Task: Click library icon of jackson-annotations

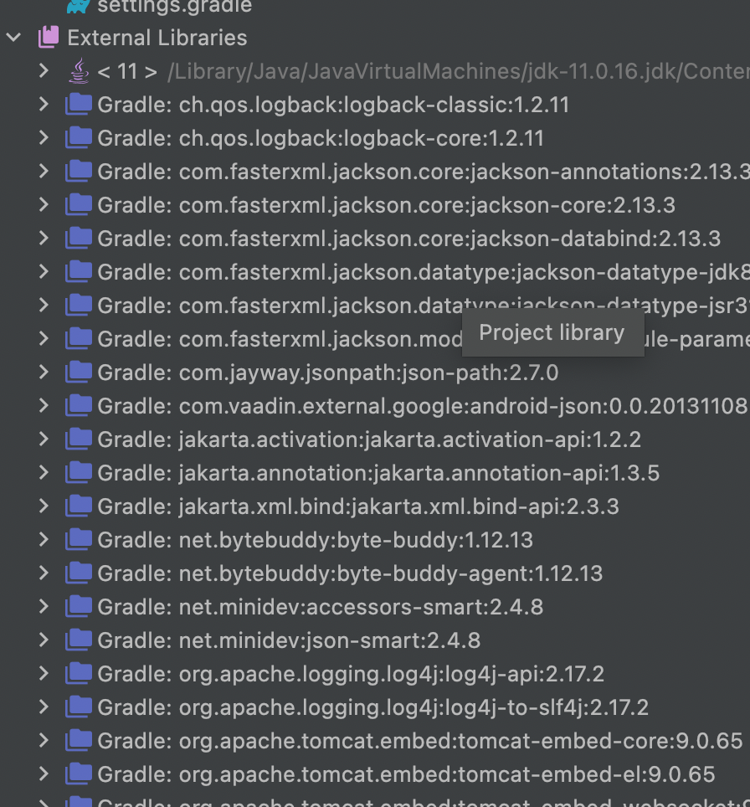Action: [79, 171]
